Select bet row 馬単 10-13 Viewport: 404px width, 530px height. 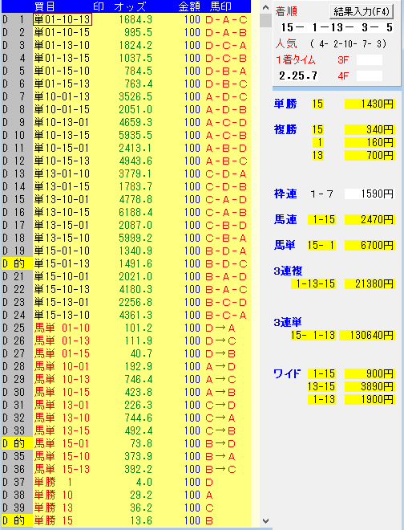[x=126, y=379]
